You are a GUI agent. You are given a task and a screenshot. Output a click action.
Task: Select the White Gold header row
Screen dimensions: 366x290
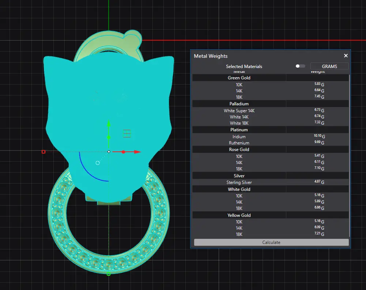270,189
